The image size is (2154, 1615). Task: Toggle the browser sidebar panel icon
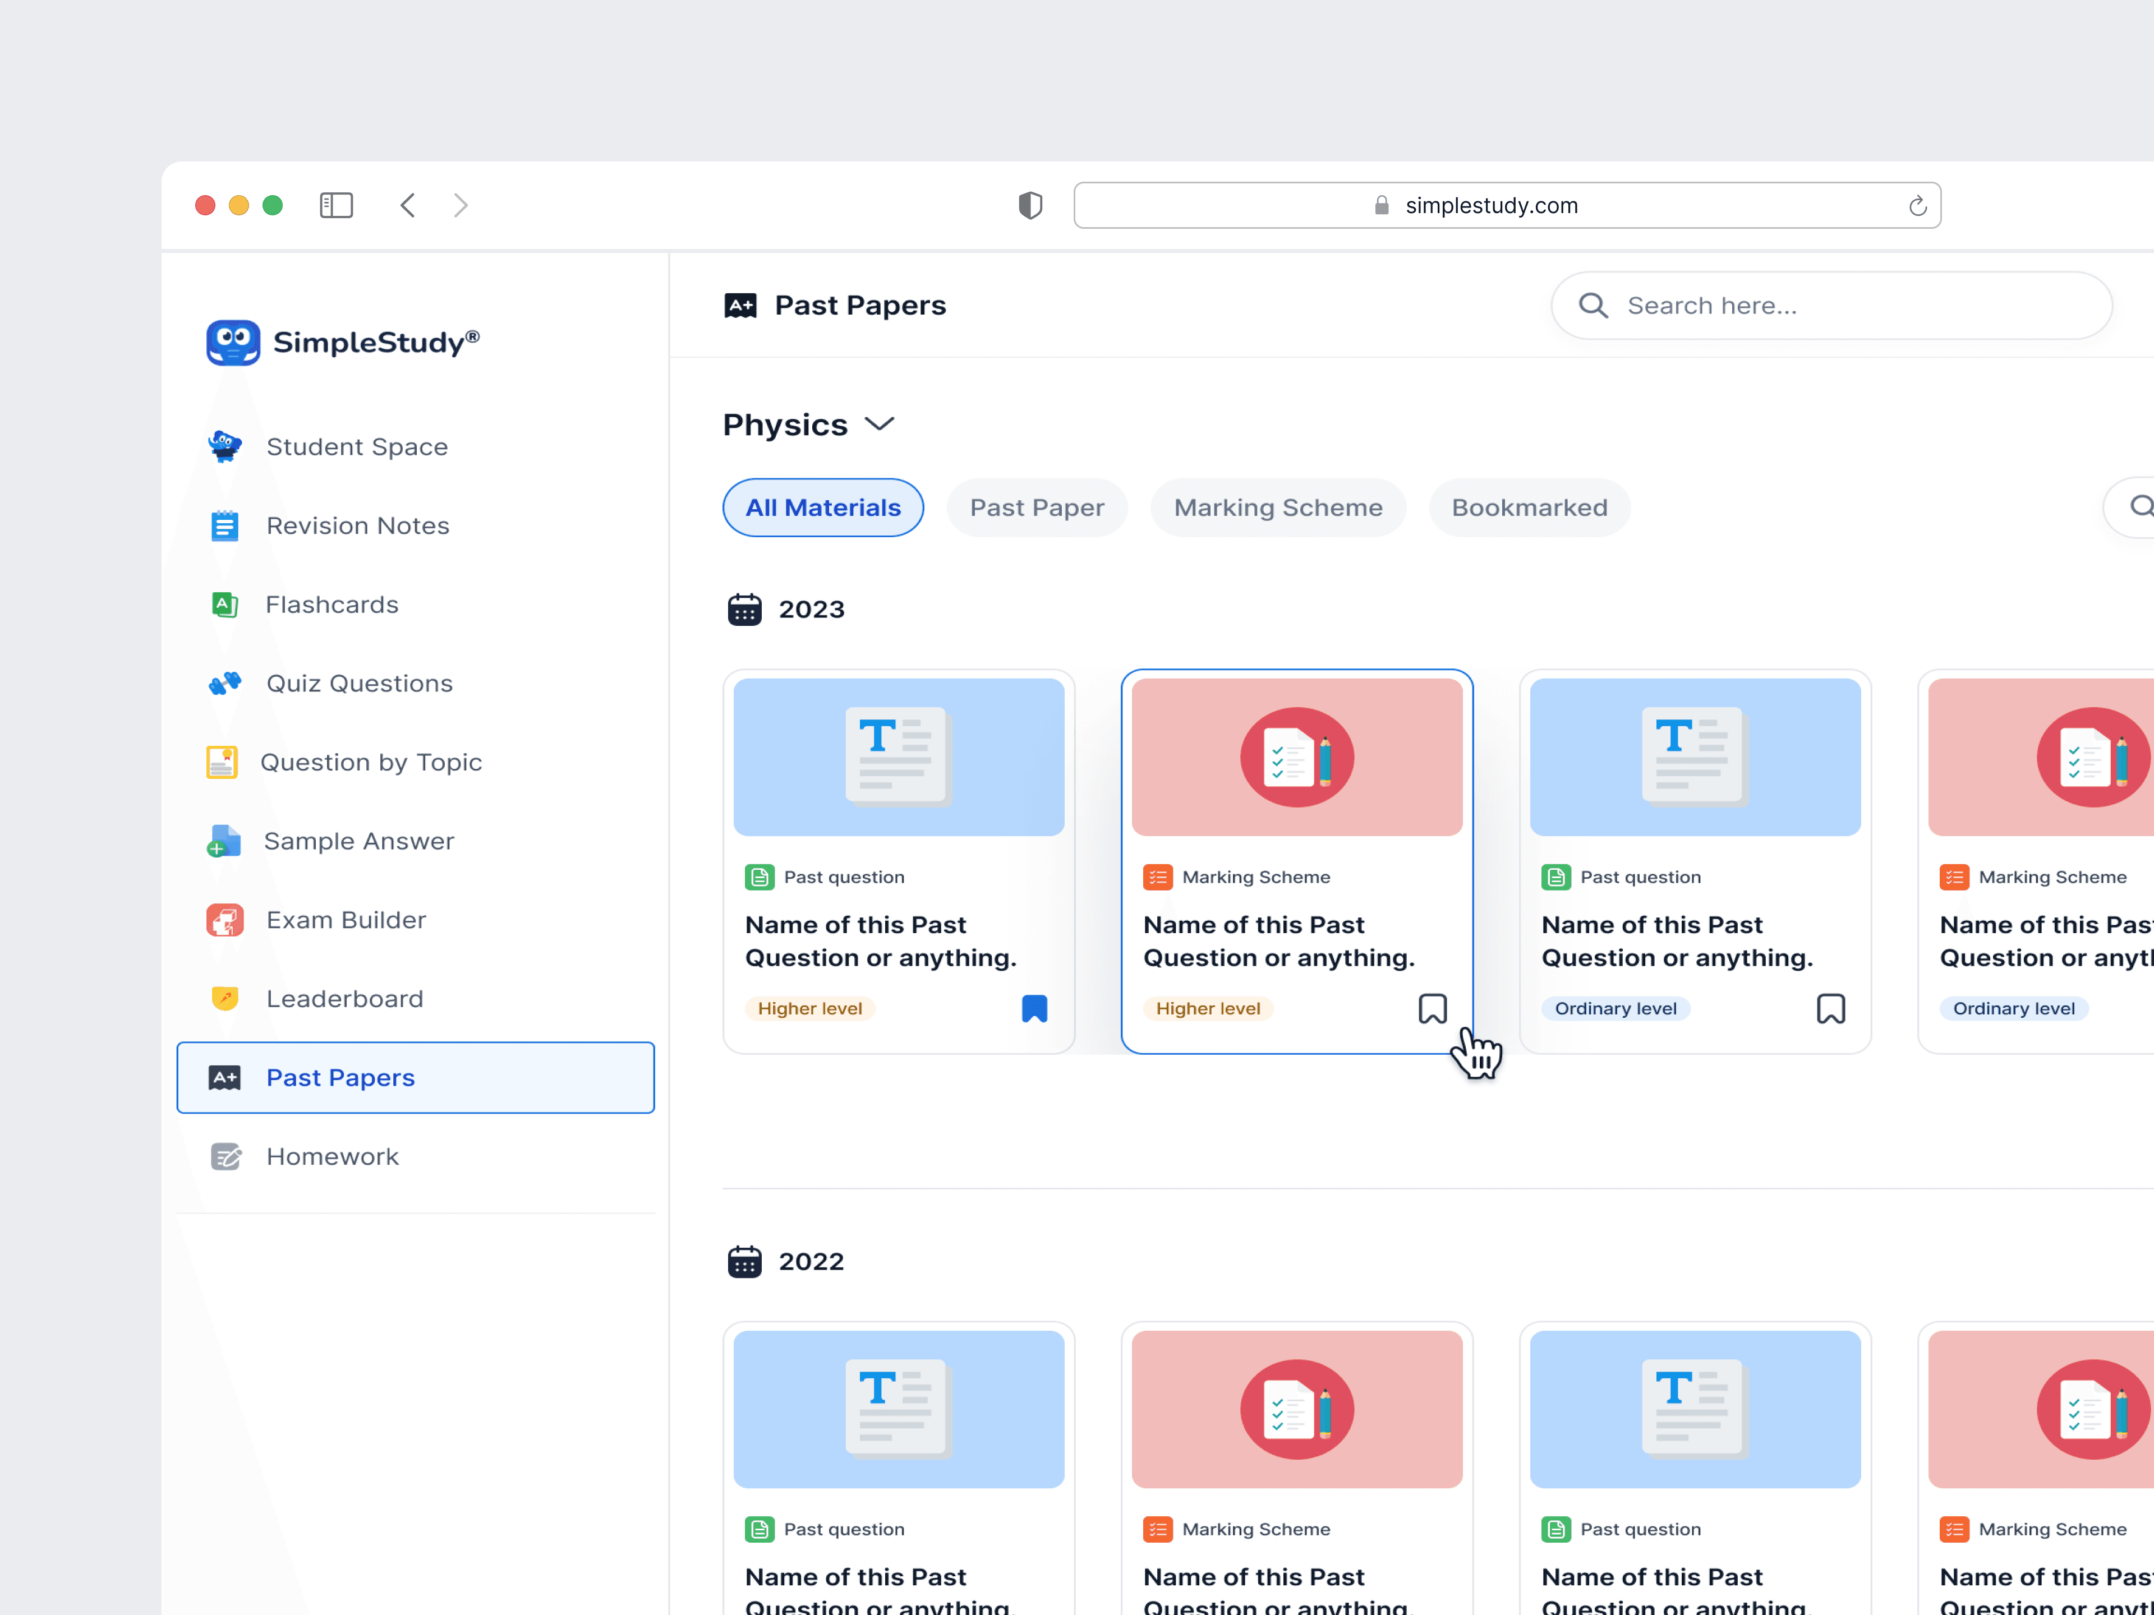[x=336, y=205]
